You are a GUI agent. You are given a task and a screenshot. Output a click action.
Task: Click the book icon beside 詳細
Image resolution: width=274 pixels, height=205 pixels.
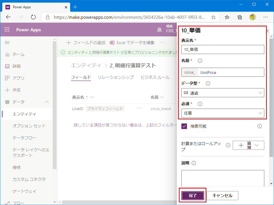tap(7, 66)
